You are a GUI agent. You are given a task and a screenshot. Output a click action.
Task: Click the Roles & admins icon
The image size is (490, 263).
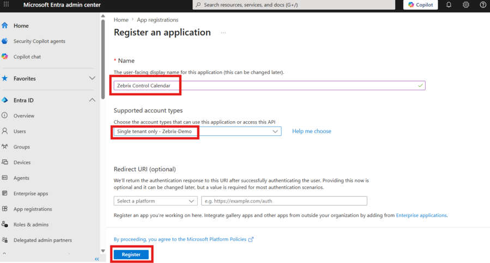coord(5,224)
